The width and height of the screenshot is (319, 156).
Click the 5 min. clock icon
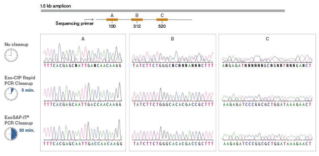[x=11, y=94]
